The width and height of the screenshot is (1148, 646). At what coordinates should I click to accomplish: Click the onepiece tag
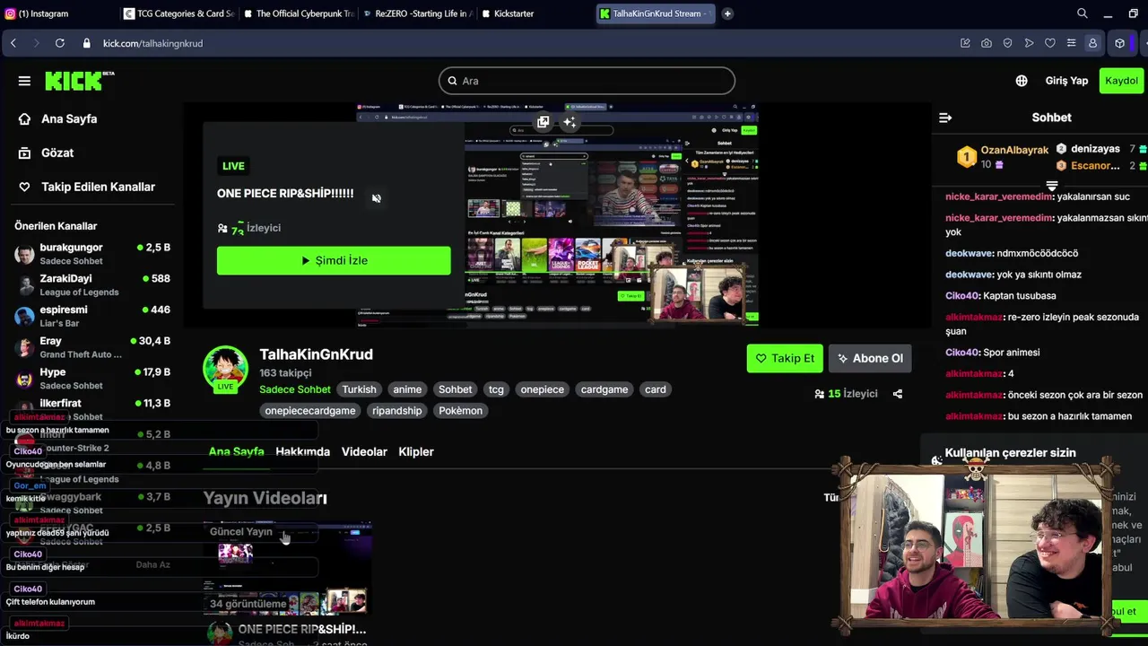[543, 389]
